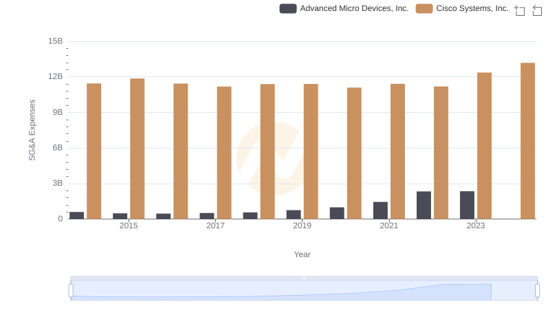This screenshot has height=317, width=550.
Task: Click the zoom reset icon
Action: click(537, 10)
